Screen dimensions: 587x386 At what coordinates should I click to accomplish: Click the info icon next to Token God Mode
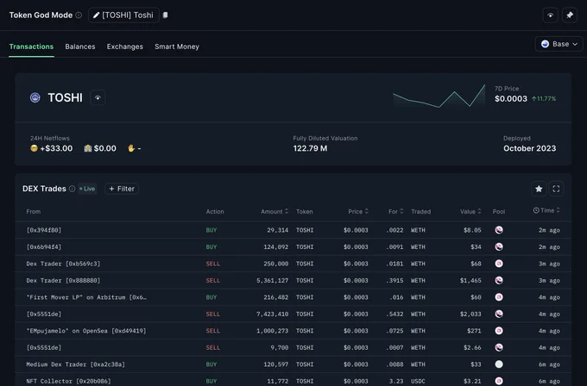(79, 16)
